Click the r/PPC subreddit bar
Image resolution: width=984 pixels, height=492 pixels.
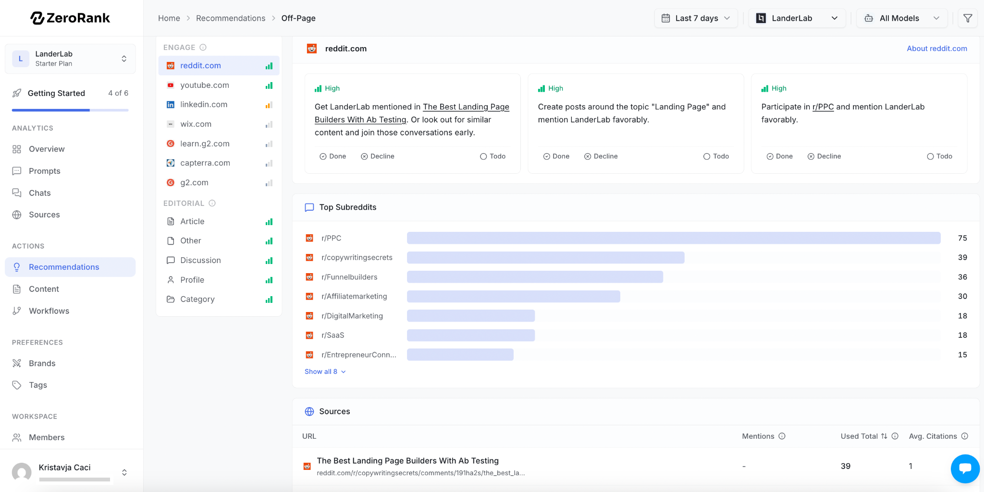point(673,238)
